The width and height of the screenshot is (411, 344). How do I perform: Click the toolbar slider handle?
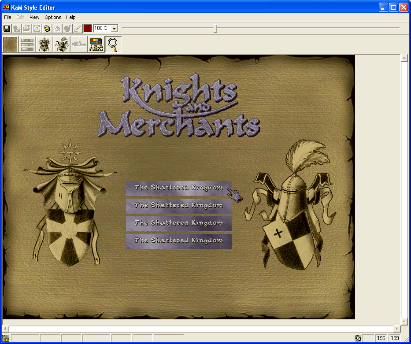pyautogui.click(x=215, y=28)
